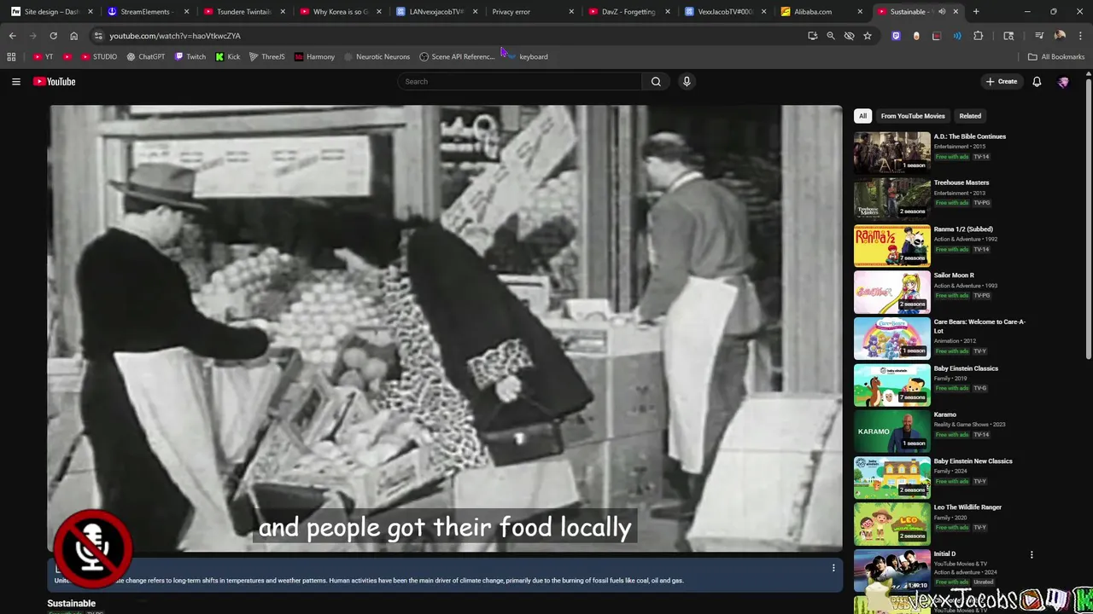The width and height of the screenshot is (1093, 614).
Task: Open the media controls icon in toolbar
Action: (1039, 36)
